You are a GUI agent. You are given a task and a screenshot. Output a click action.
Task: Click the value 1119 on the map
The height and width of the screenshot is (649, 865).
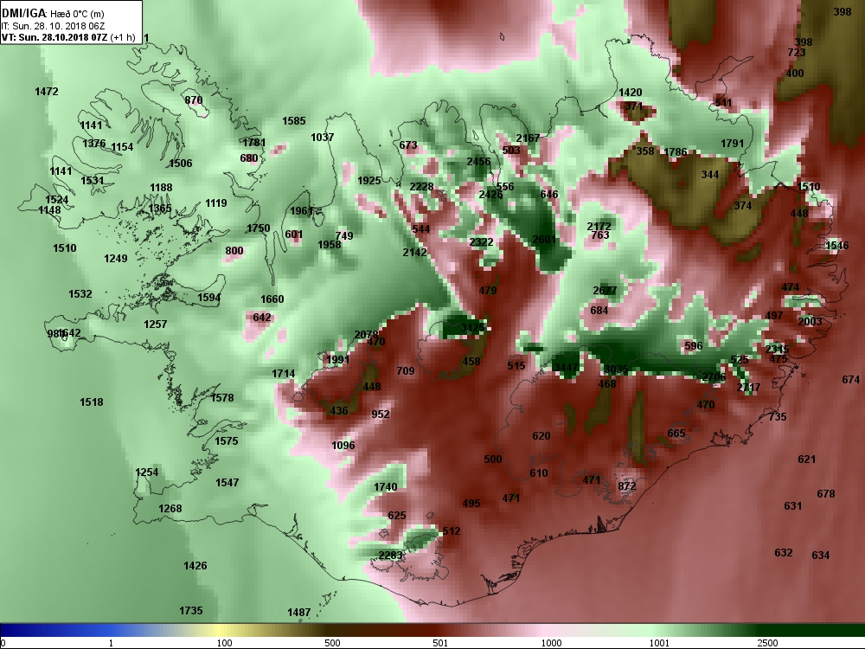pos(215,203)
